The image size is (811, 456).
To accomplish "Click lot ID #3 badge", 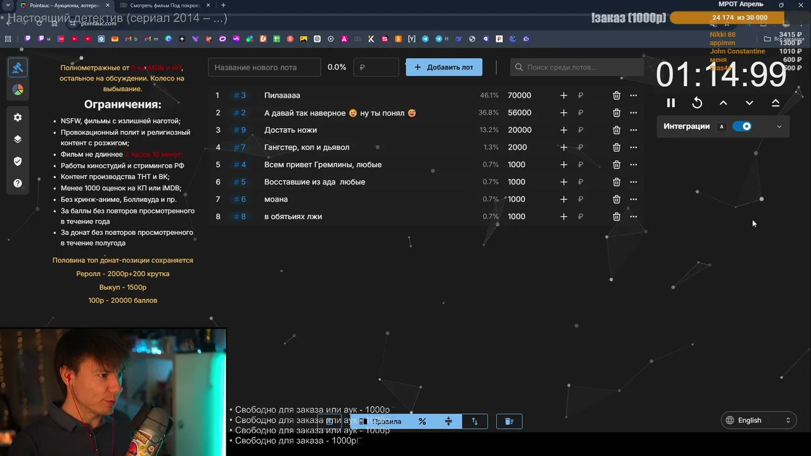I will click(239, 96).
